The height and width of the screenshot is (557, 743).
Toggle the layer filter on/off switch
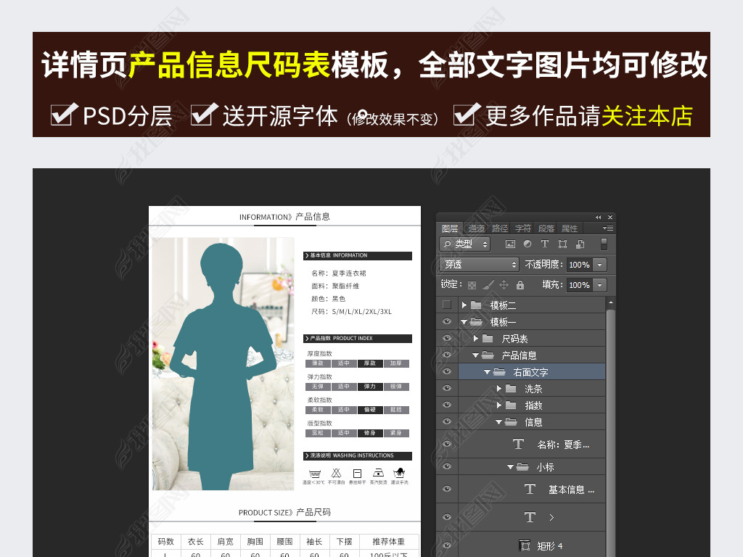coord(604,244)
